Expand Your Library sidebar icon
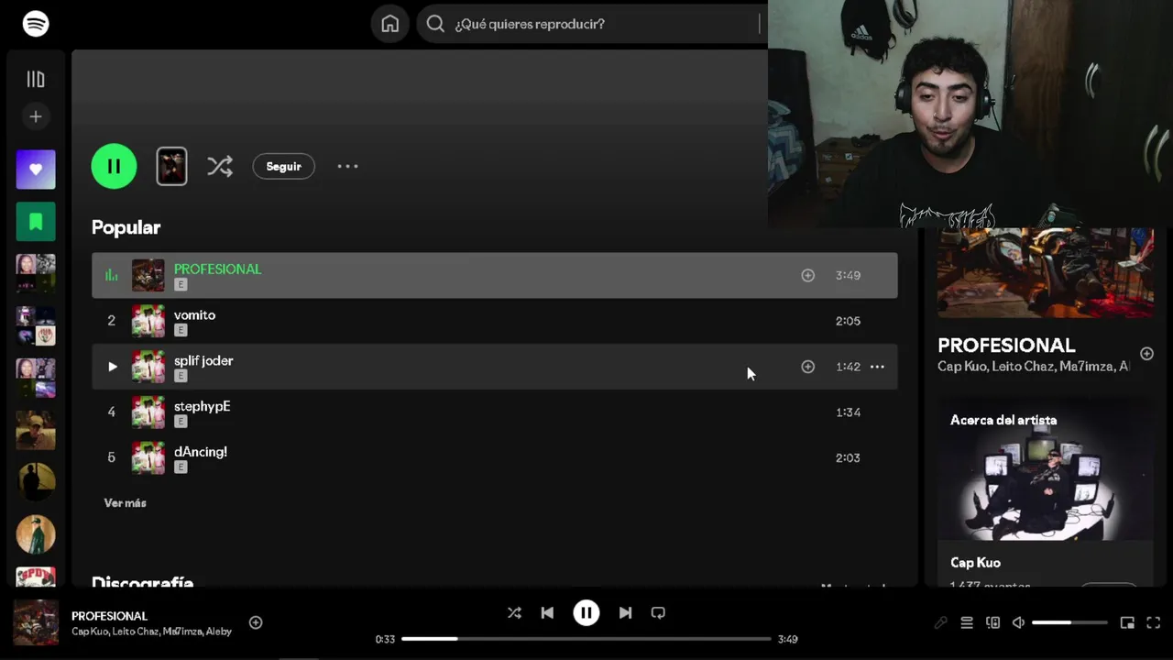Screen dimensions: 1173x660 [36, 80]
